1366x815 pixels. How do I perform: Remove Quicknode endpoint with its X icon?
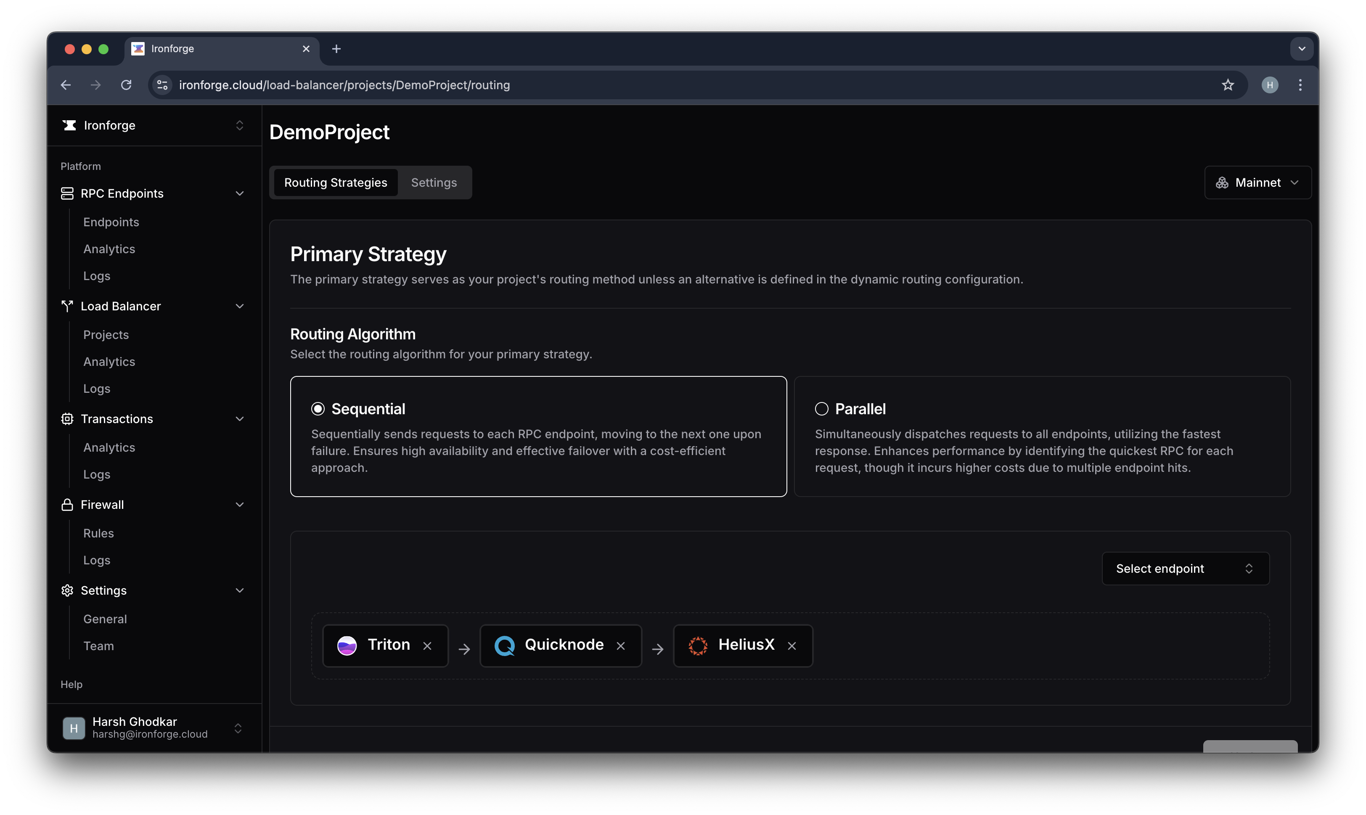(x=621, y=646)
